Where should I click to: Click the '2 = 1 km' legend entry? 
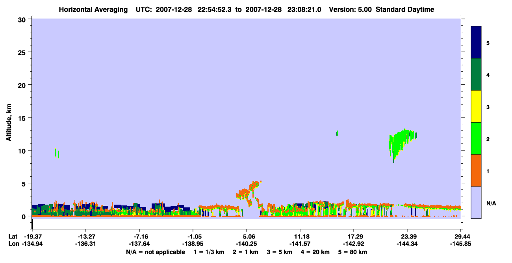245,252
